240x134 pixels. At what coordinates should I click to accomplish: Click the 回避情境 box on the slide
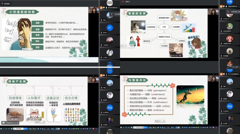15,98
